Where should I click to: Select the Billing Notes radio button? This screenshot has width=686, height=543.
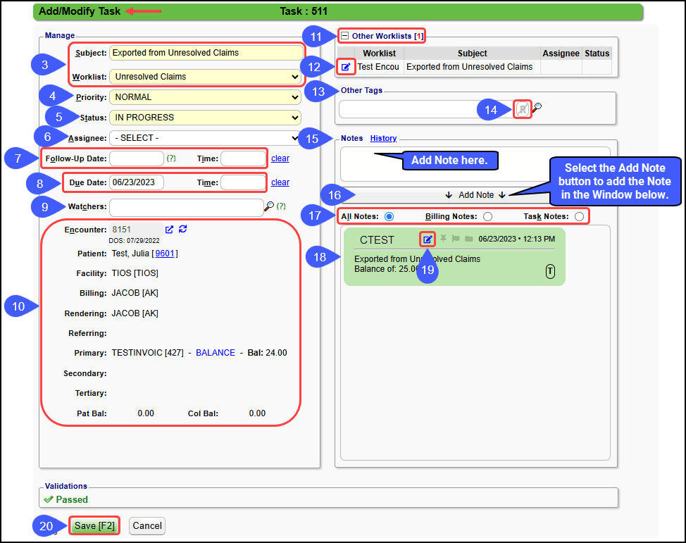coord(487,217)
